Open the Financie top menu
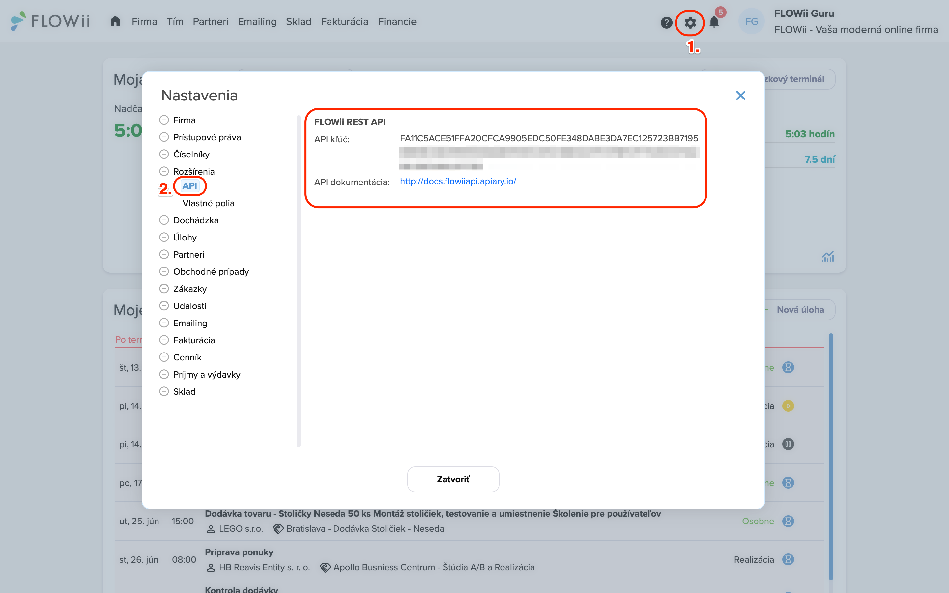The height and width of the screenshot is (593, 949). point(397,21)
